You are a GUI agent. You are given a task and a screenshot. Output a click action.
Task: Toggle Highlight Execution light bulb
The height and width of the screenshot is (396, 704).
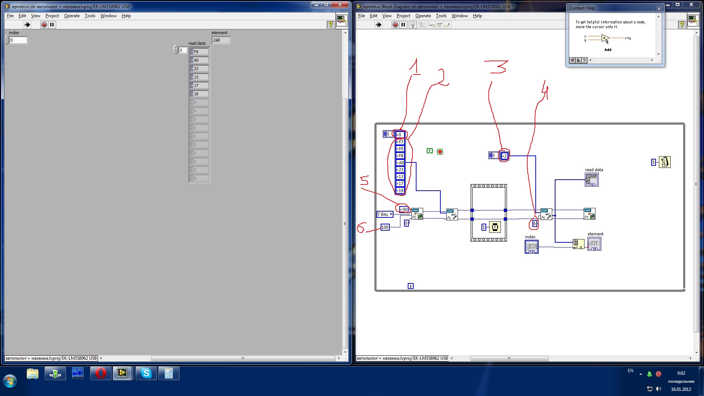(413, 25)
